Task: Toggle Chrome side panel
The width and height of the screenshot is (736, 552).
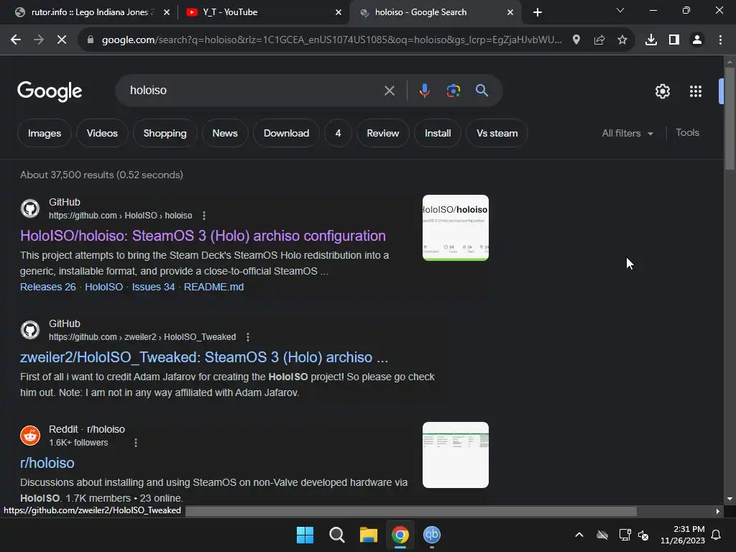Action: [x=674, y=40]
